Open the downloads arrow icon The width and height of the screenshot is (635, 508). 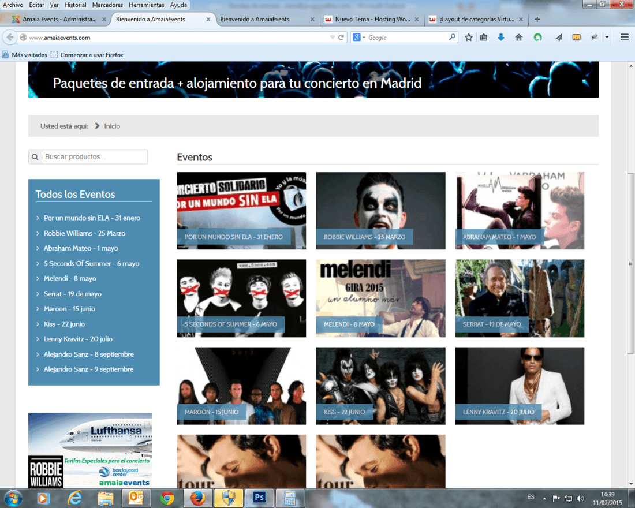pyautogui.click(x=501, y=38)
